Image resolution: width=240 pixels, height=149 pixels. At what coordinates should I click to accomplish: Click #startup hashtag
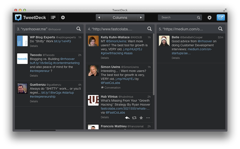click(x=68, y=93)
